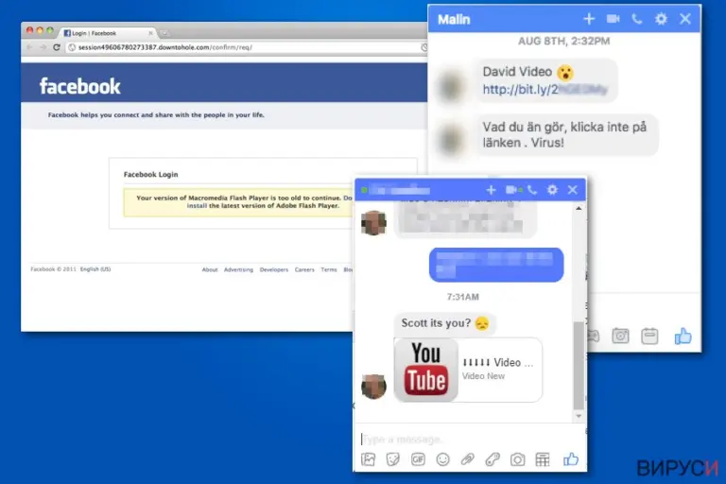The width and height of the screenshot is (726, 484).
Task: Close the front chat window
Action: pos(573,190)
